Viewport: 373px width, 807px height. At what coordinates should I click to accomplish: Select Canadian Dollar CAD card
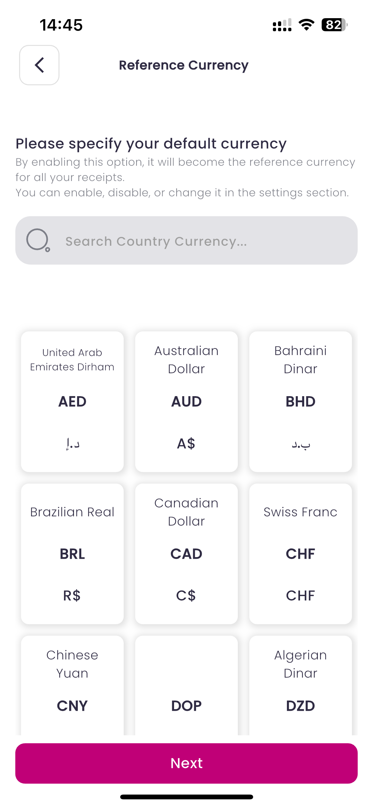(186, 553)
